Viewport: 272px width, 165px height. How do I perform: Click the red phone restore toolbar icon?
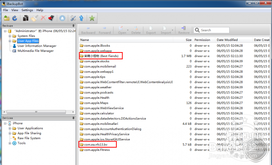(51, 18)
